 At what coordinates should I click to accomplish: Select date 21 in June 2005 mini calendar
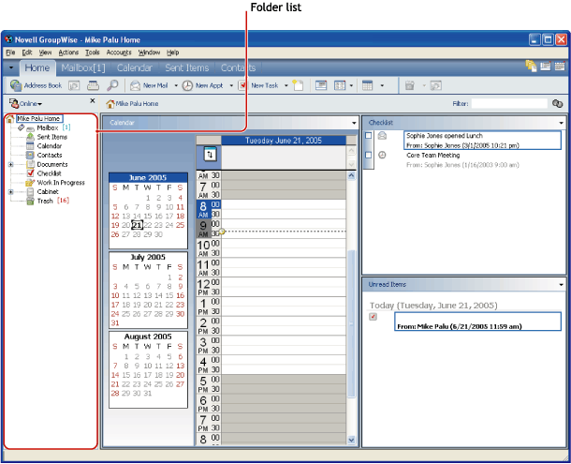point(137,225)
